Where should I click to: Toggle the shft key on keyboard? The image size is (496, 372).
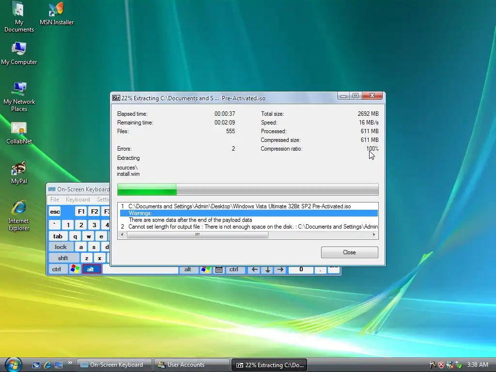pyautogui.click(x=63, y=258)
